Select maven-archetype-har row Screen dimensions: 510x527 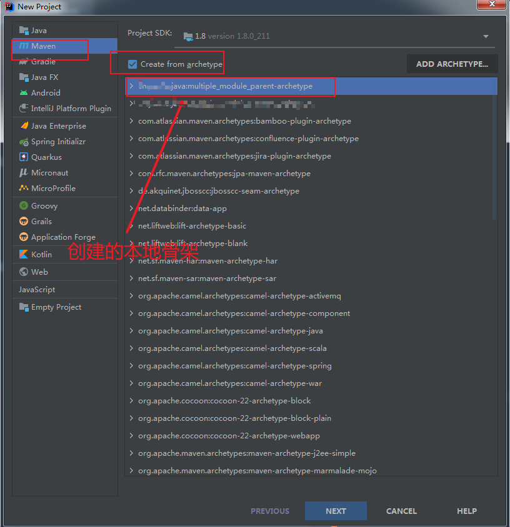click(311, 261)
